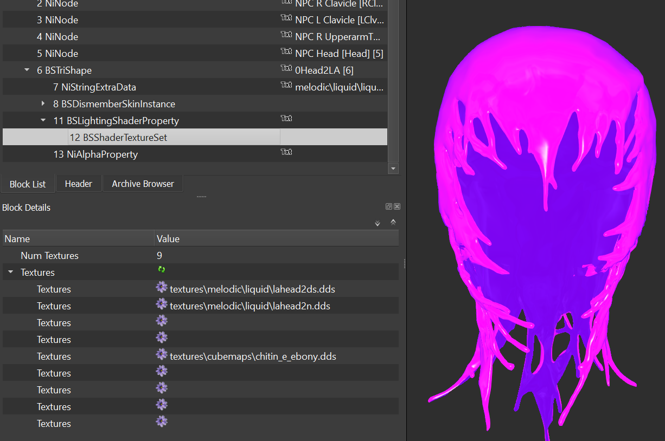Collapse the 11 BSLightingShaderProperty node
The height and width of the screenshot is (441, 665).
(x=43, y=120)
